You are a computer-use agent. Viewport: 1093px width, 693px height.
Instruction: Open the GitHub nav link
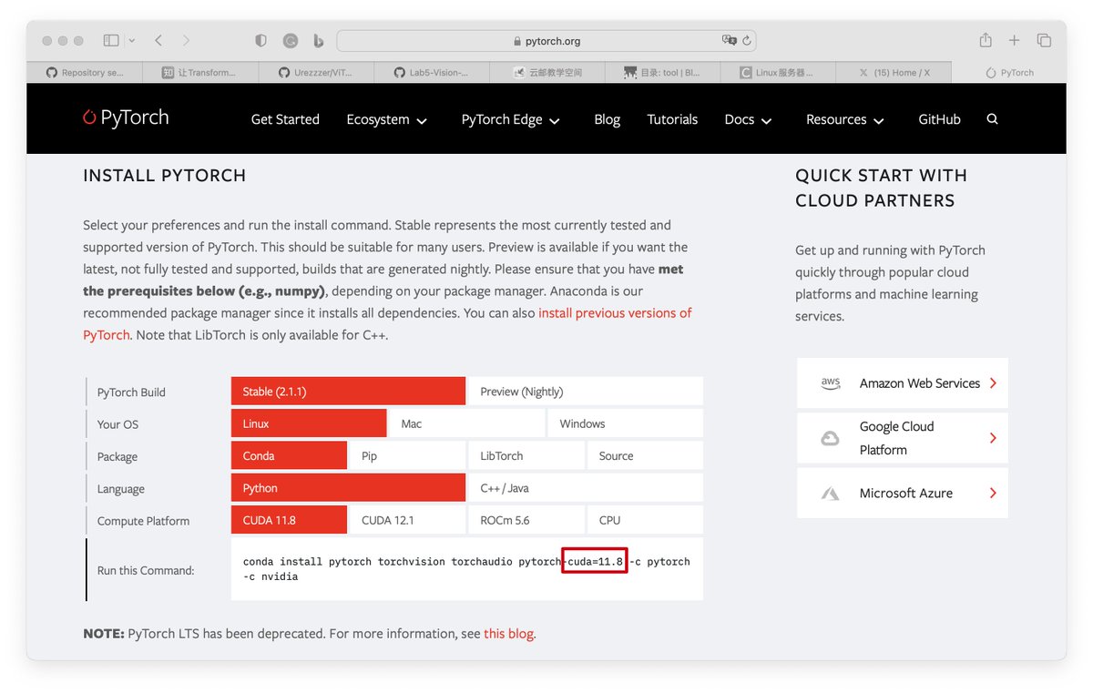(x=939, y=119)
